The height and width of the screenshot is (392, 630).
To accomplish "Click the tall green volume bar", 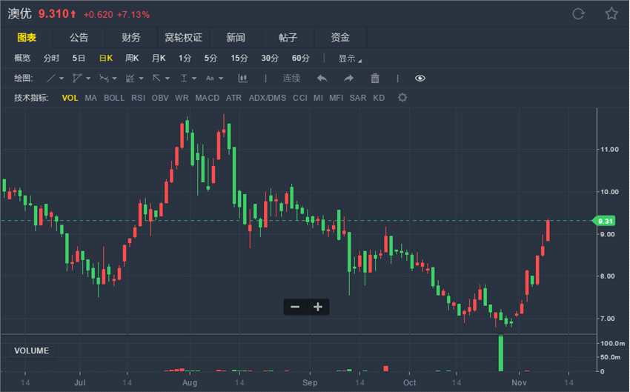I will pyautogui.click(x=501, y=353).
